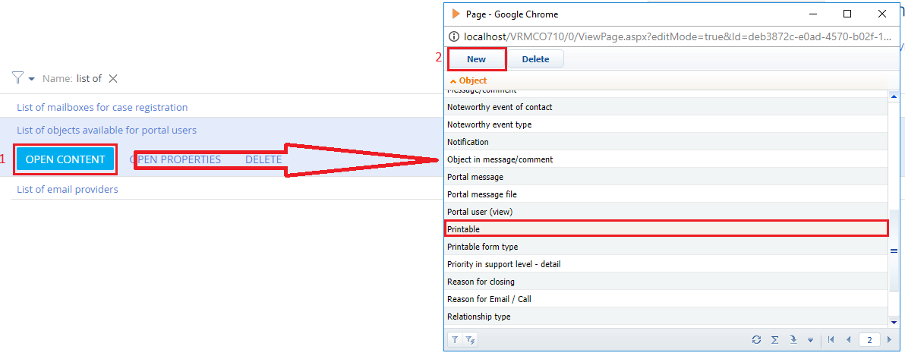Go to first page of the grid
The image size is (905, 356).
click(831, 340)
